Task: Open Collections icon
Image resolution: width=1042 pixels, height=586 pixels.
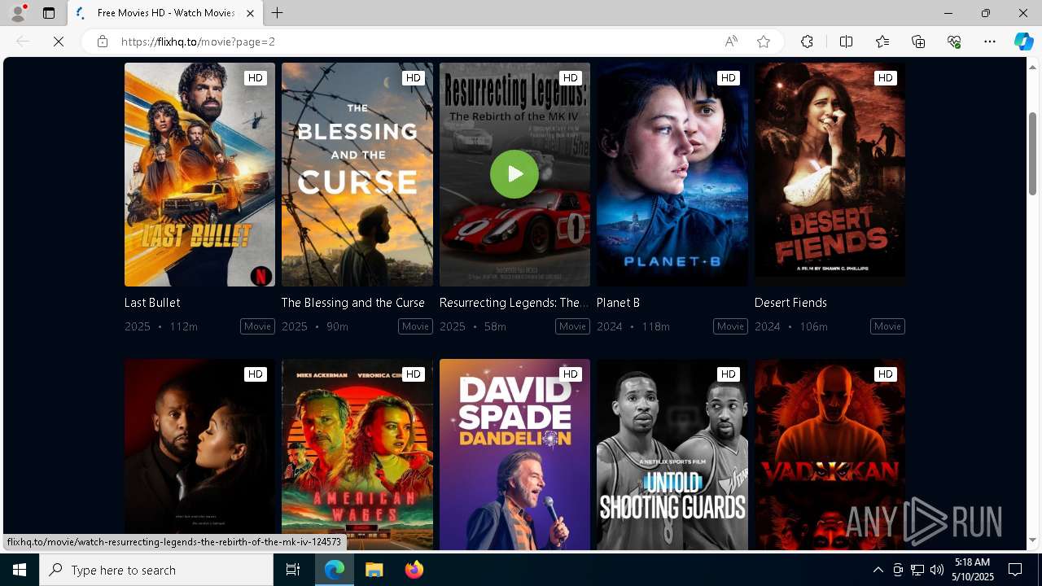Action: [918, 42]
